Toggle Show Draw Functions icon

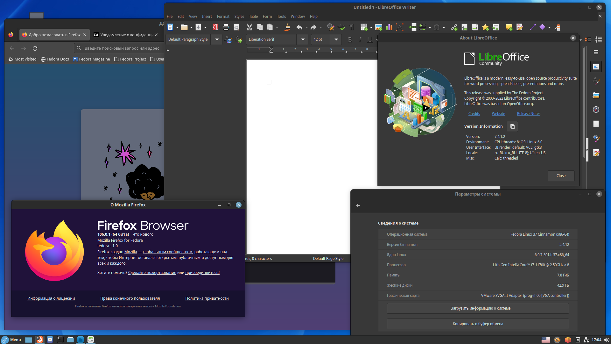point(557,27)
